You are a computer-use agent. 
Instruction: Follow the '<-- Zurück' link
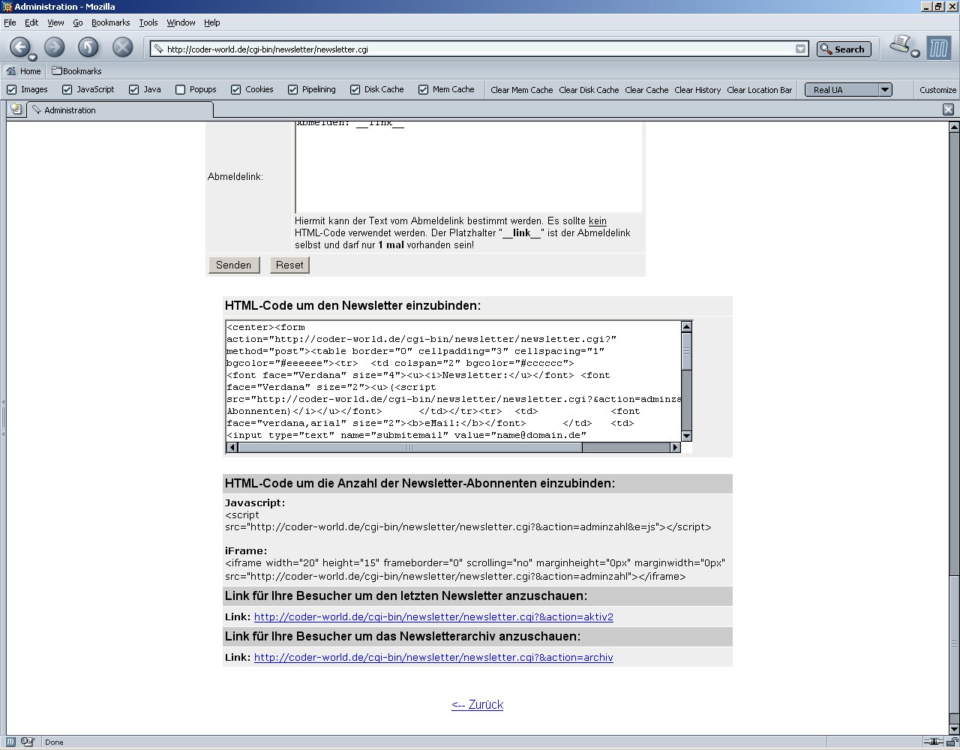477,705
